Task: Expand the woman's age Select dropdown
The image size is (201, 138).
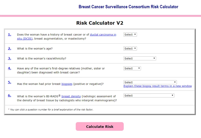Action: (x=130, y=49)
